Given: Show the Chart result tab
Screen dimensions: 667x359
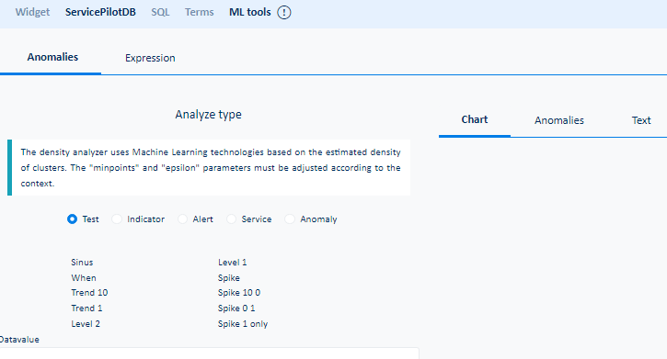Looking at the screenshot, I should click(x=475, y=119).
